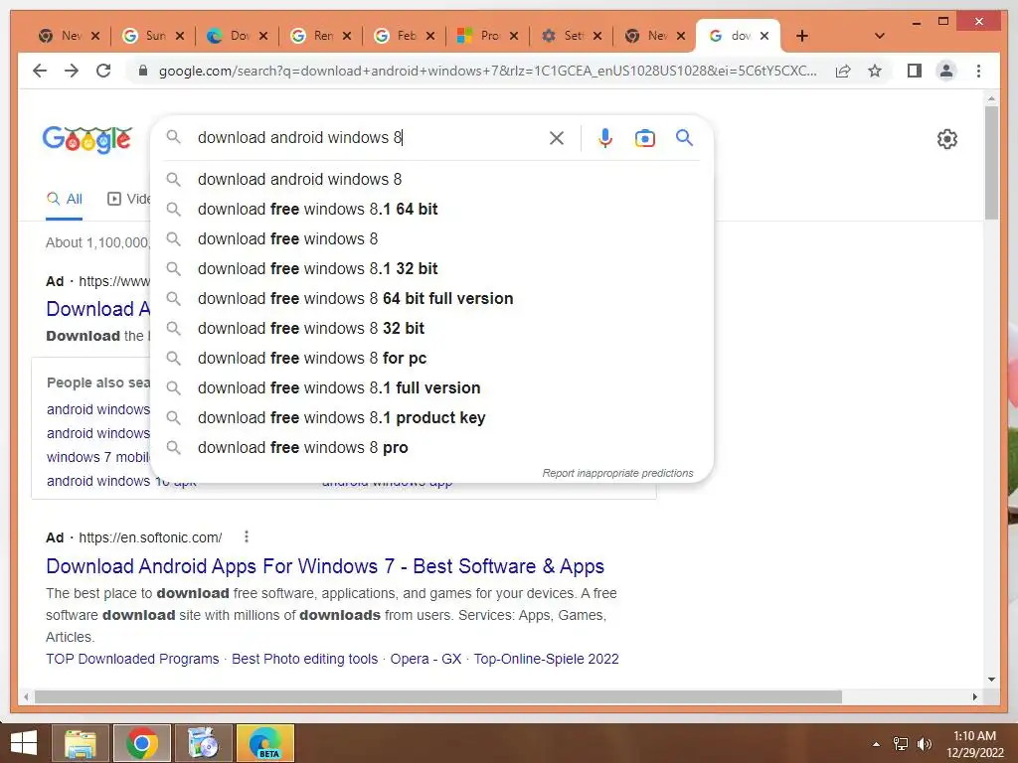The height and width of the screenshot is (763, 1018).
Task: Click the browser Forward arrow
Action: [72, 71]
